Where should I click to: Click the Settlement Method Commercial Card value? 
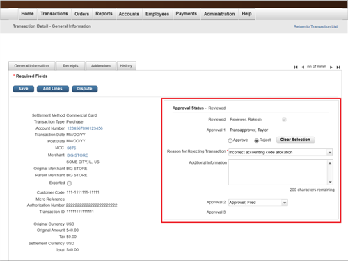coord(81,115)
